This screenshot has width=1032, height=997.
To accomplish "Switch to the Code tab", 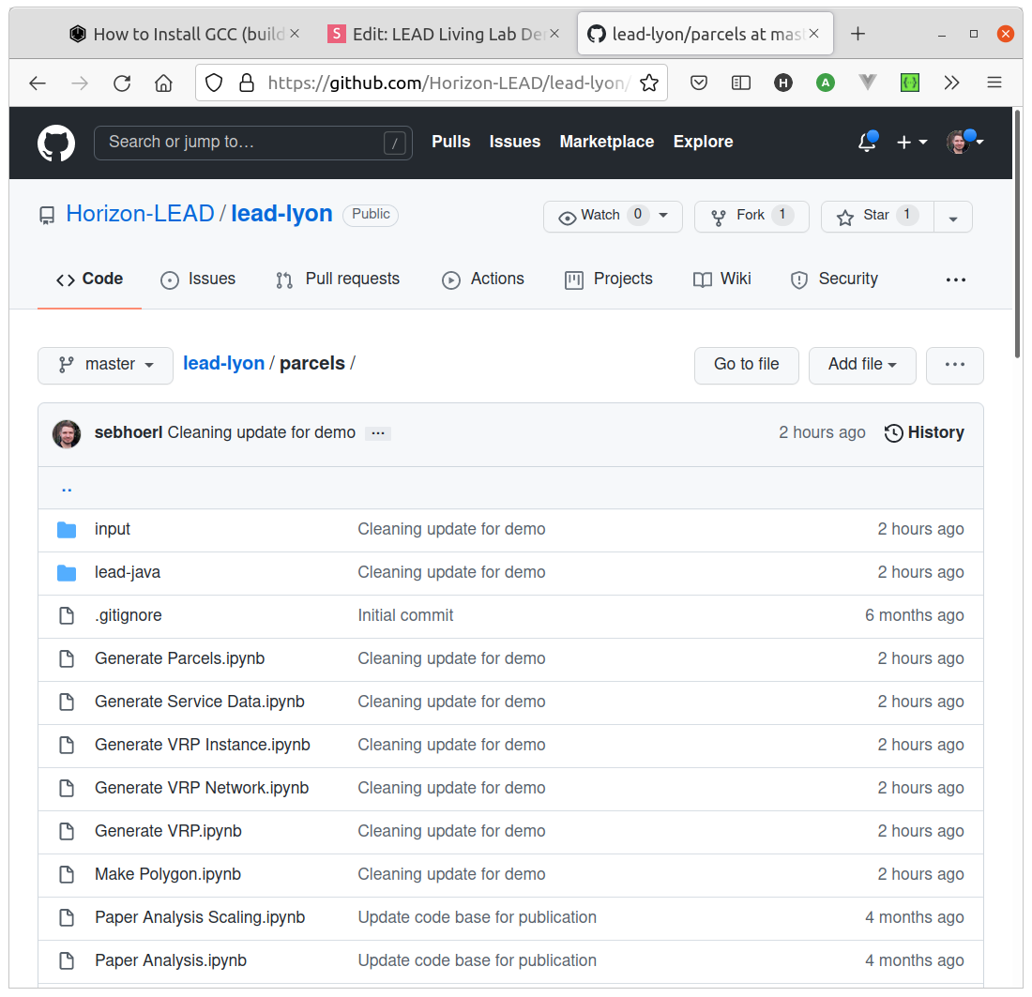I will click(x=89, y=279).
